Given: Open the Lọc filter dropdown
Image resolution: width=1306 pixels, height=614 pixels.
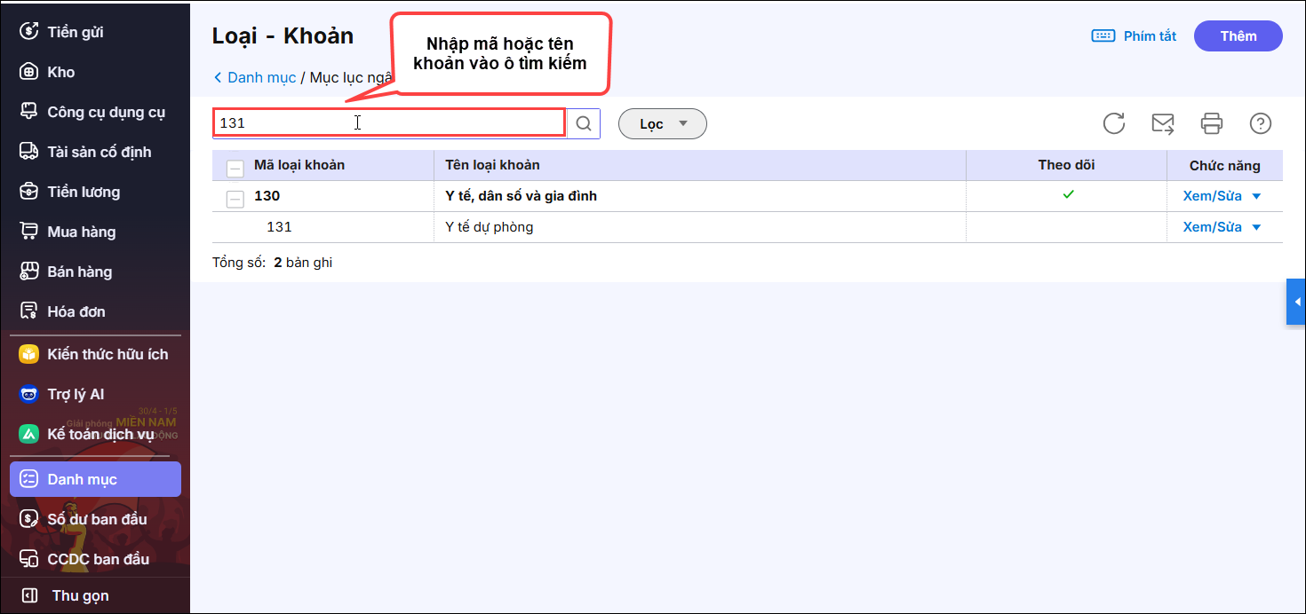Looking at the screenshot, I should pyautogui.click(x=663, y=124).
